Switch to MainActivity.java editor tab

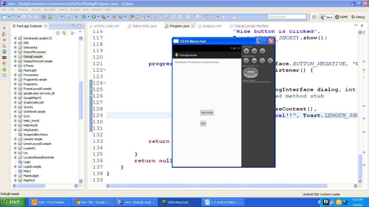point(142,26)
